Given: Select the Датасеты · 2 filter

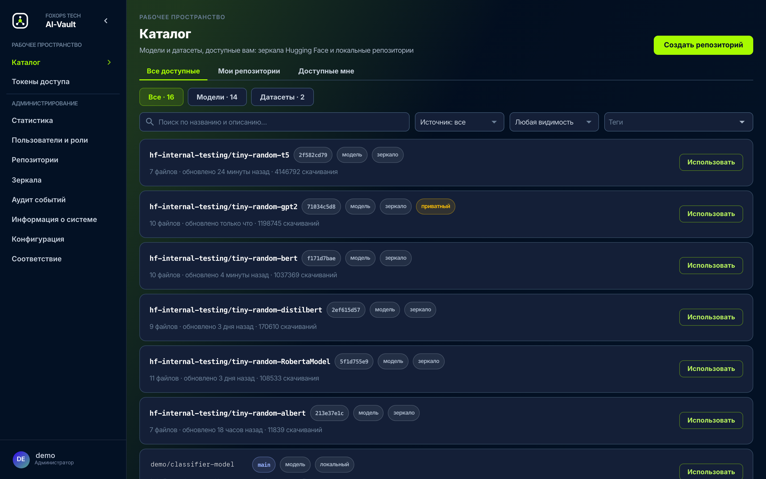Looking at the screenshot, I should click(282, 97).
